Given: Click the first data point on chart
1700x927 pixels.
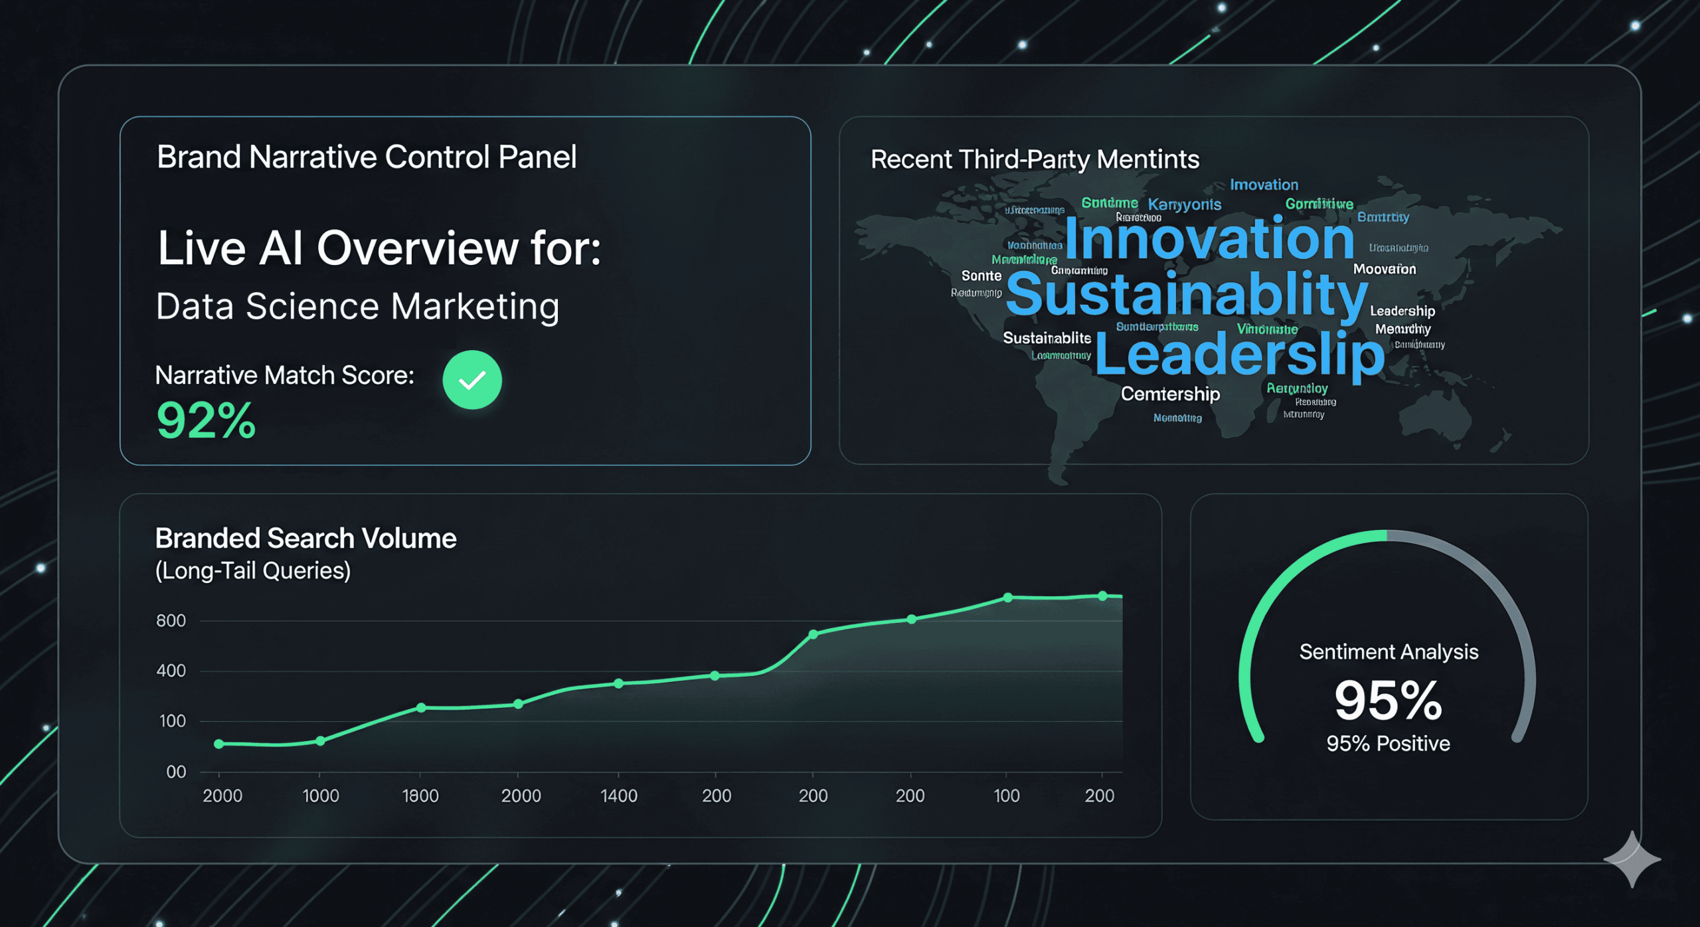Looking at the screenshot, I should click(x=219, y=744).
